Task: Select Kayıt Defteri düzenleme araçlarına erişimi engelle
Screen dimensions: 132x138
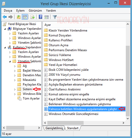Action: click(82, 99)
